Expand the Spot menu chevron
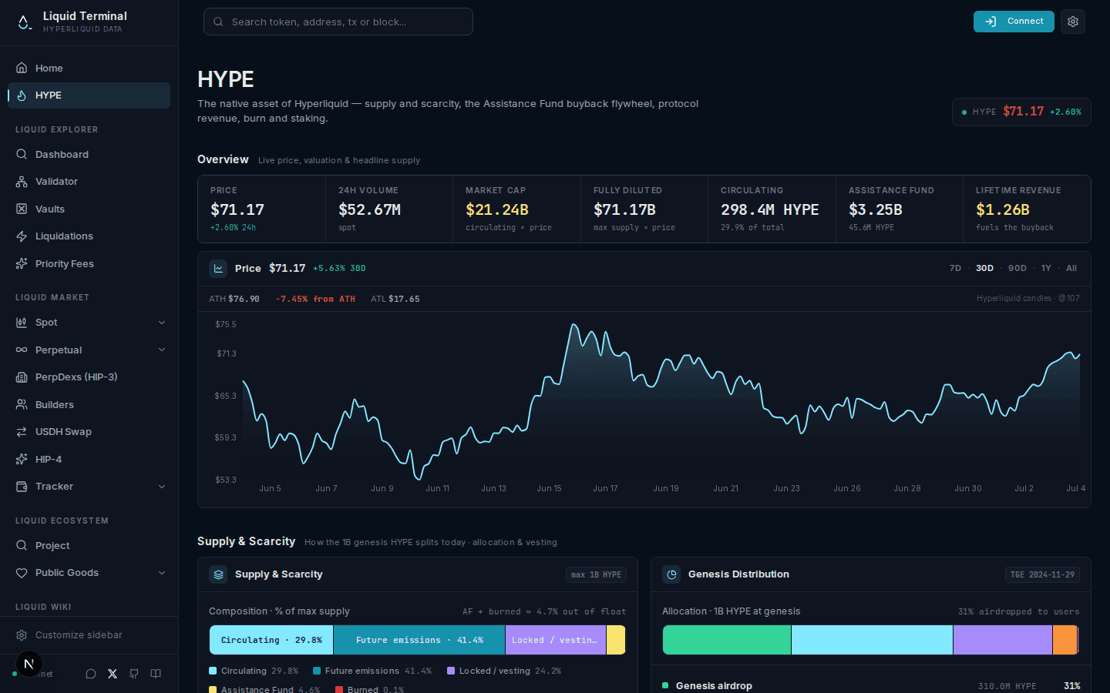 162,323
